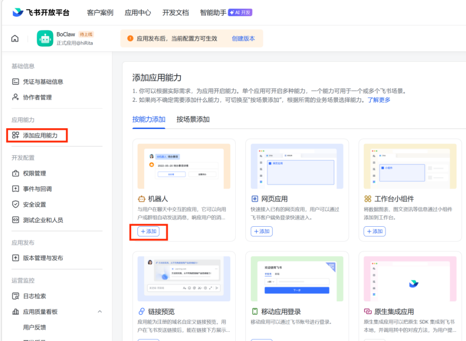
Task: Add the 机器人 capability via 添加 button
Action: 148,231
